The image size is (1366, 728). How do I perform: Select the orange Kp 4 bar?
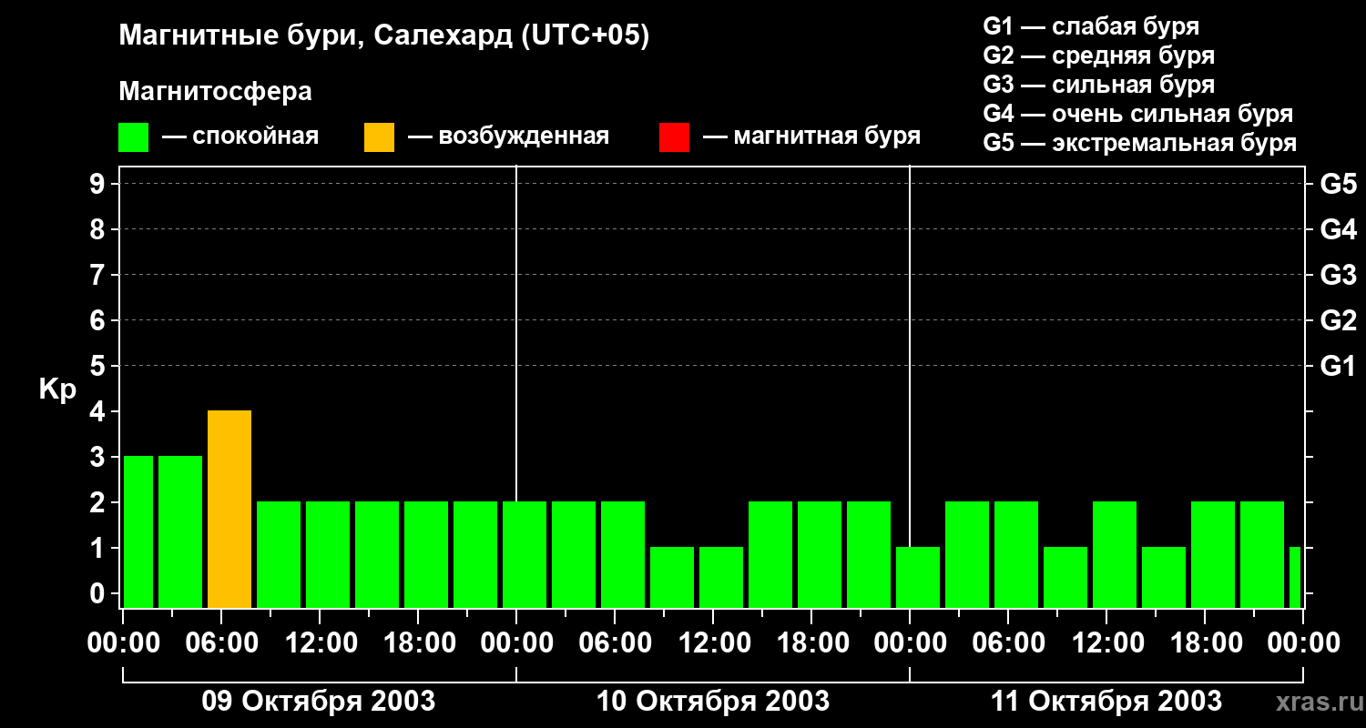tap(229, 510)
